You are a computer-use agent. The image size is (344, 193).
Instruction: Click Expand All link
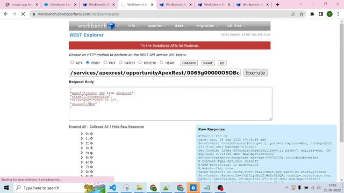coord(77,127)
